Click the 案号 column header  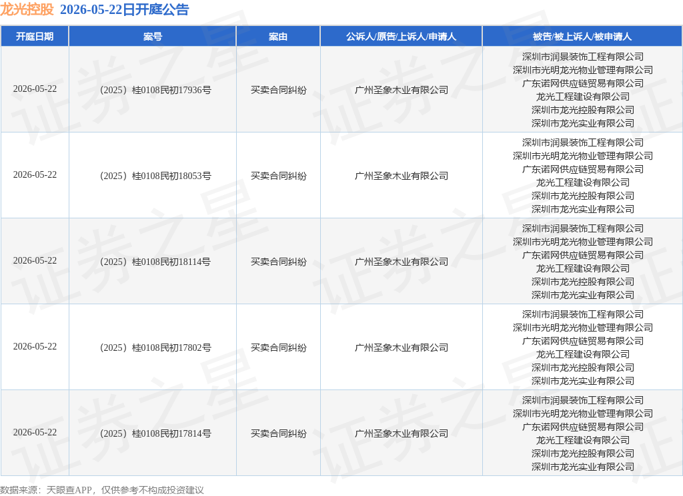pos(153,37)
